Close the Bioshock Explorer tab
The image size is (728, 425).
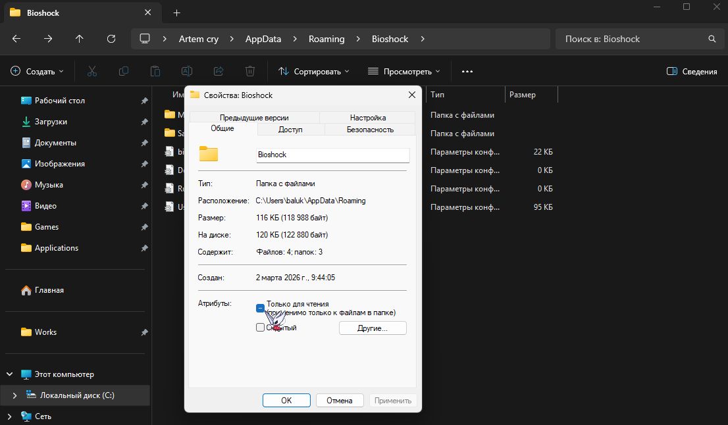[147, 12]
